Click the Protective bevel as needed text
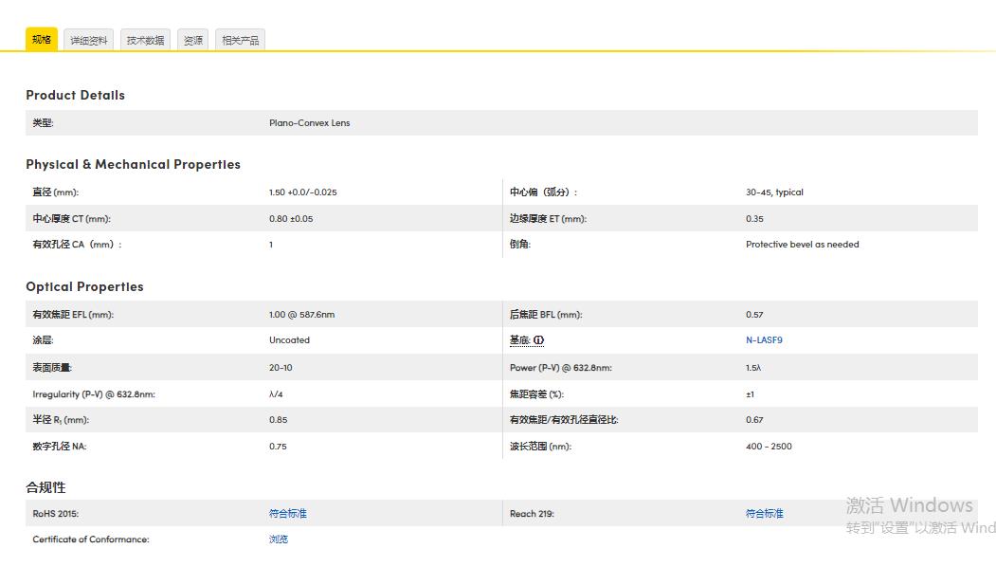996x567 pixels. point(802,245)
